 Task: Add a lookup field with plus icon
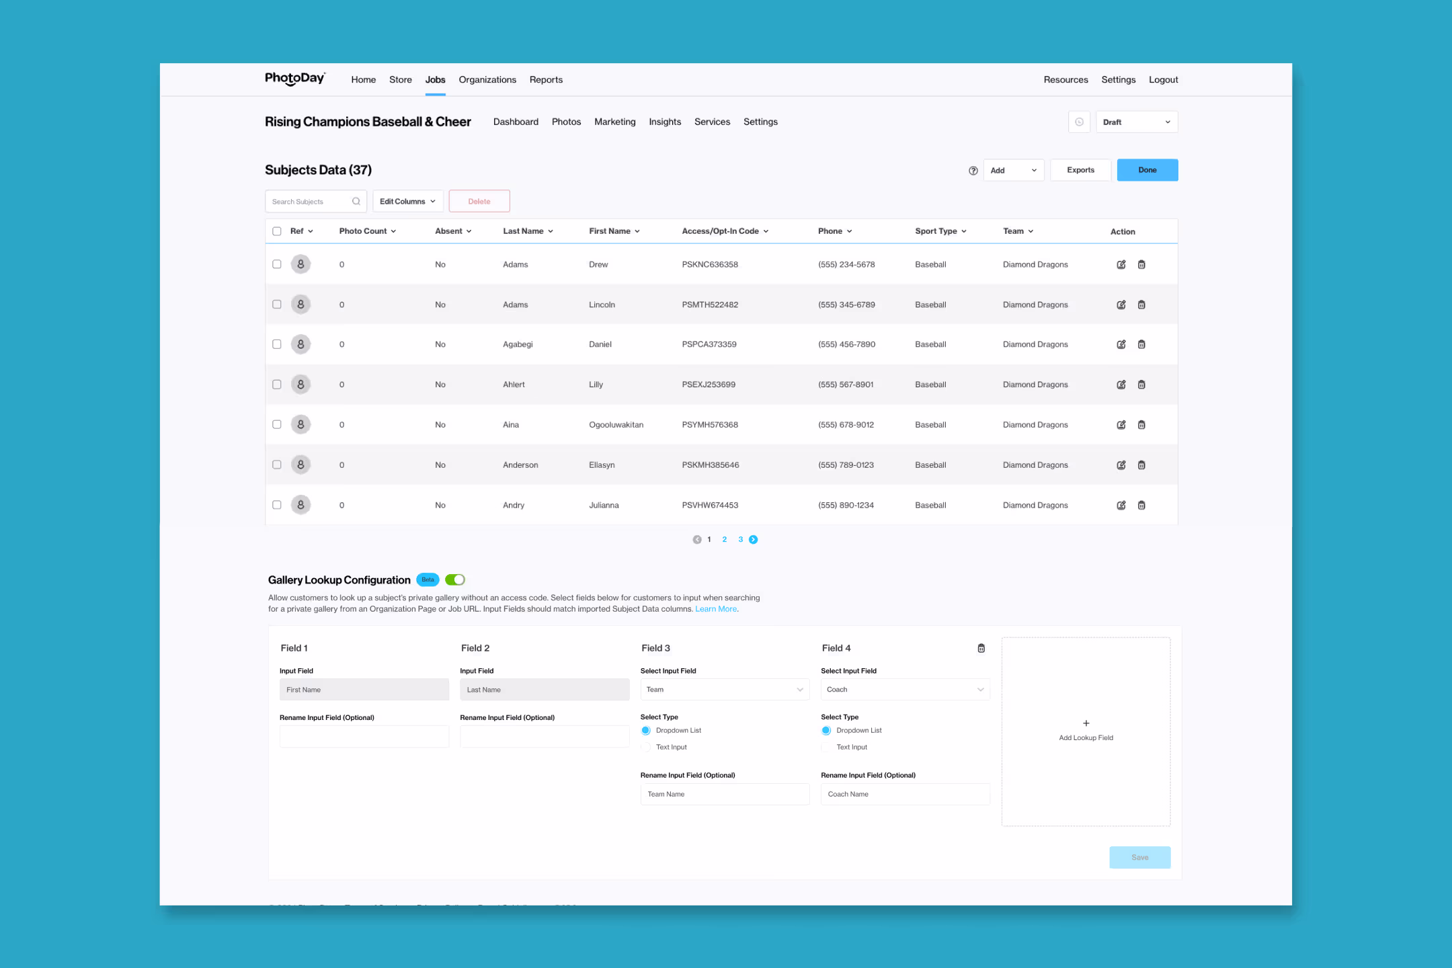coord(1086,724)
